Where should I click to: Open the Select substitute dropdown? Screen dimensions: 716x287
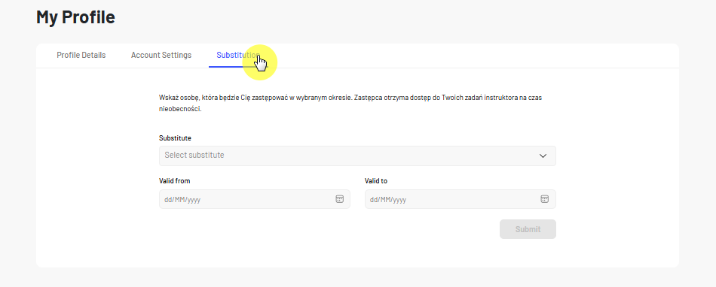coord(357,156)
